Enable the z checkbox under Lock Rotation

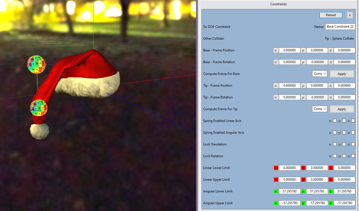coord(353,156)
